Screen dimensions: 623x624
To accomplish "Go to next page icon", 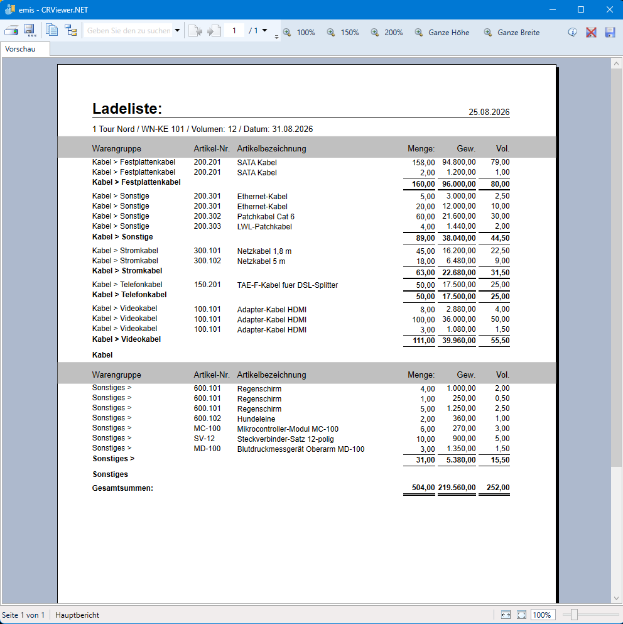I will pos(214,31).
